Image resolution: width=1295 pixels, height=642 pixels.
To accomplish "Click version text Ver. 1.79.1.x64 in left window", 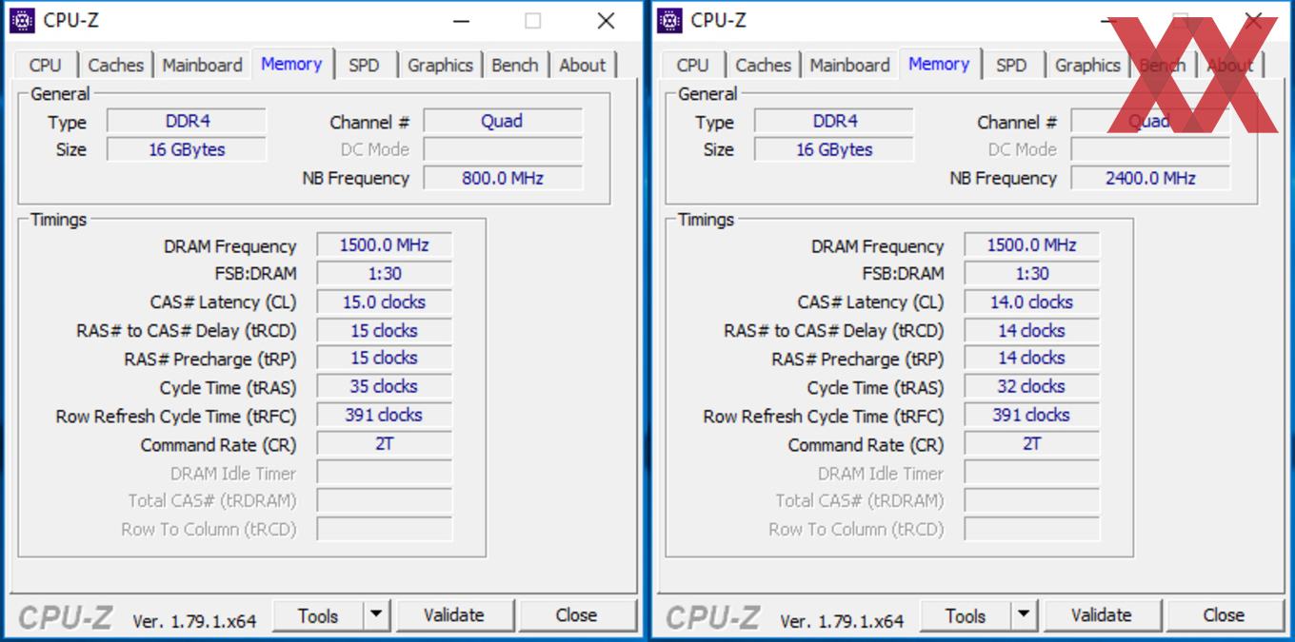I will 194,621.
